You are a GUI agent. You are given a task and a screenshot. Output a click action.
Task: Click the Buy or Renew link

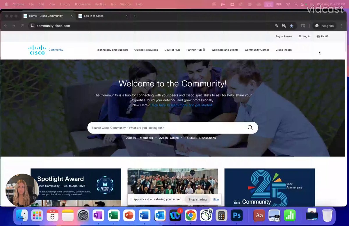point(284,37)
